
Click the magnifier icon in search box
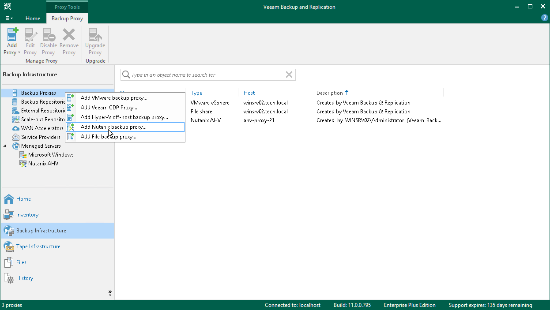[x=126, y=75]
